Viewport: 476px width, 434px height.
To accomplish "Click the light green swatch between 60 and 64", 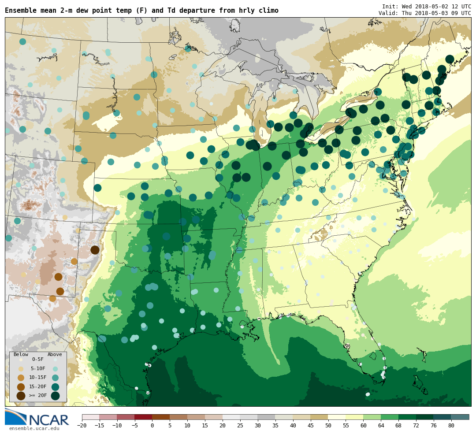I will pyautogui.click(x=372, y=417).
